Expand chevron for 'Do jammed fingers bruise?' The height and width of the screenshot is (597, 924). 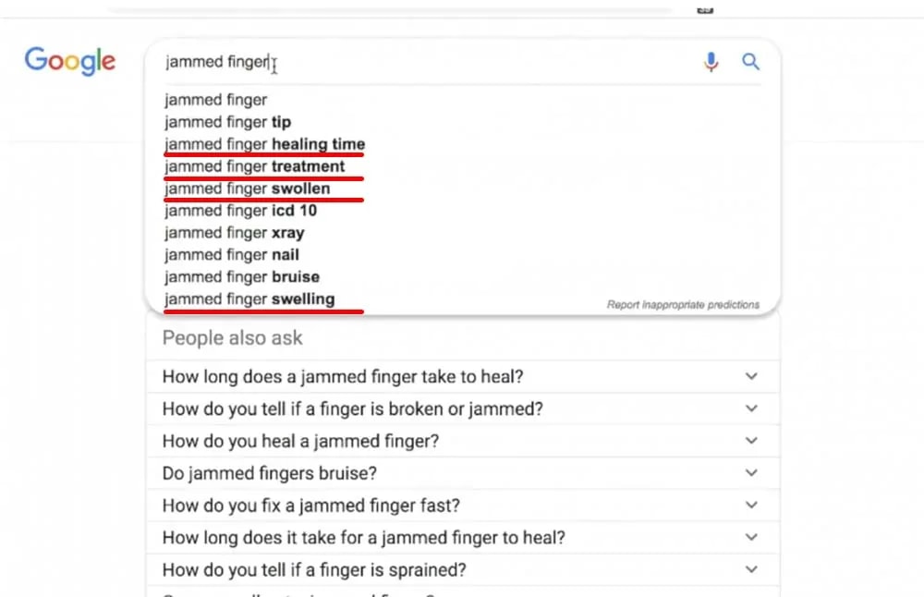[x=751, y=472]
